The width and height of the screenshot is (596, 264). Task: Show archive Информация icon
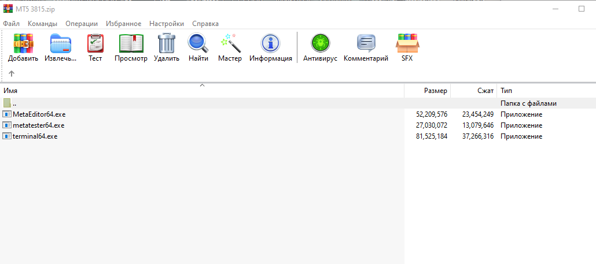271,43
